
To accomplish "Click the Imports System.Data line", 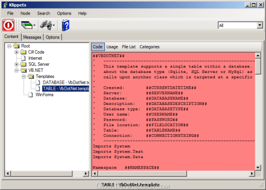I will (x=118, y=157).
